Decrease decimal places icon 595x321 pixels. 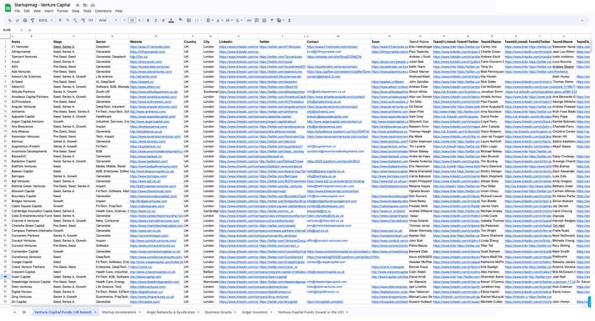(x=75, y=20)
